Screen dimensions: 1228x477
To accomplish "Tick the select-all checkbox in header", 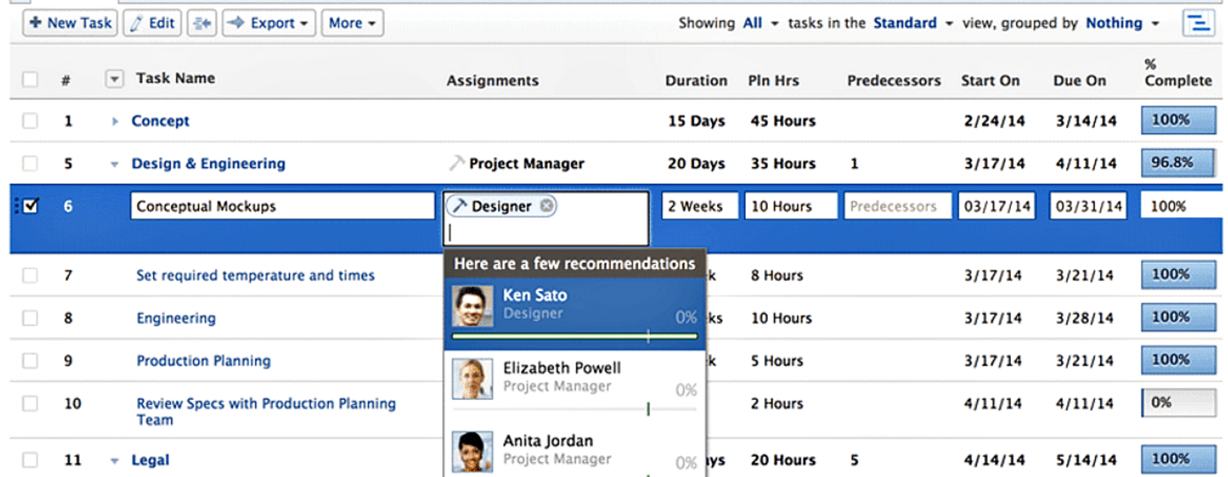I will [x=30, y=79].
